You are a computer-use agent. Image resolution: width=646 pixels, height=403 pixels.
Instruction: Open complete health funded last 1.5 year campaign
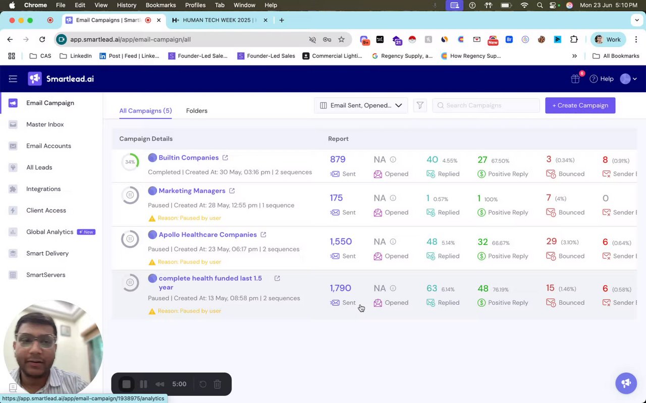coord(210,283)
